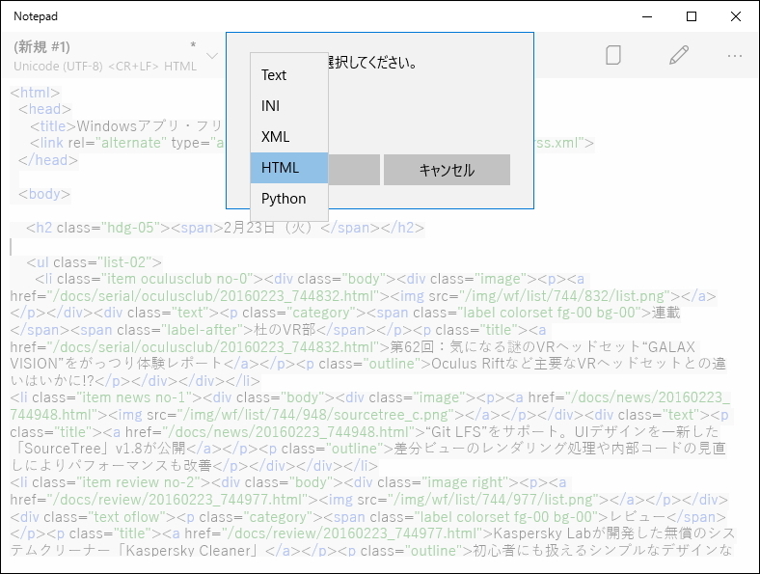
Task: Click the </head> closing tag line
Action: (48, 160)
